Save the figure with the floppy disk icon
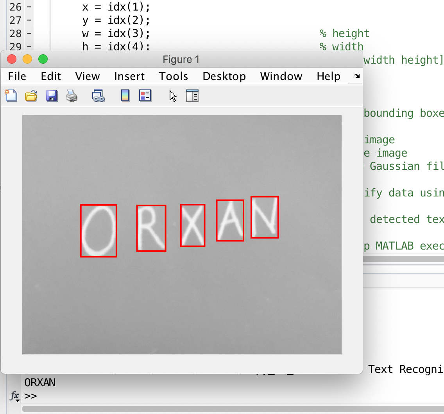 (51, 96)
